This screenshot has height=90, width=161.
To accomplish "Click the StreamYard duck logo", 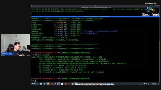I will [x=150, y=9].
